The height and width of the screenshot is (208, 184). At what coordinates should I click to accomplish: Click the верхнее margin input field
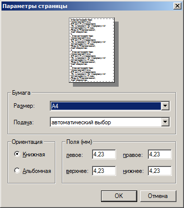[104, 171]
